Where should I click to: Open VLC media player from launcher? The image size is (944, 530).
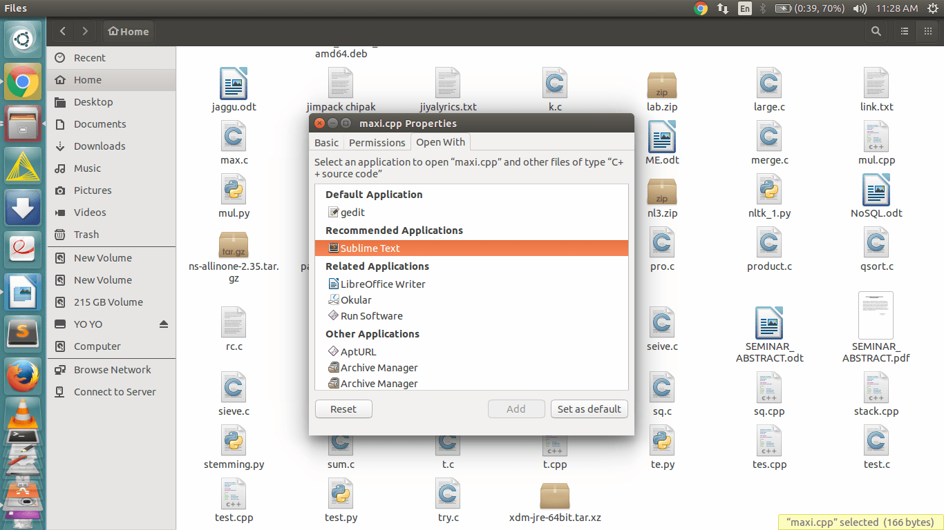23,413
